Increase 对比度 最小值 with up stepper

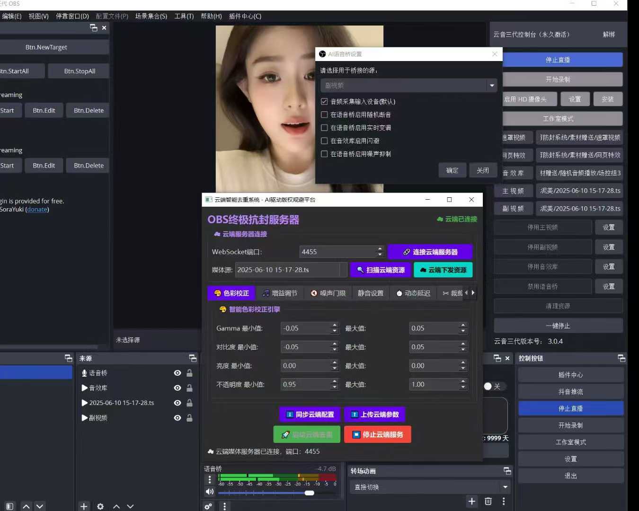tap(335, 344)
